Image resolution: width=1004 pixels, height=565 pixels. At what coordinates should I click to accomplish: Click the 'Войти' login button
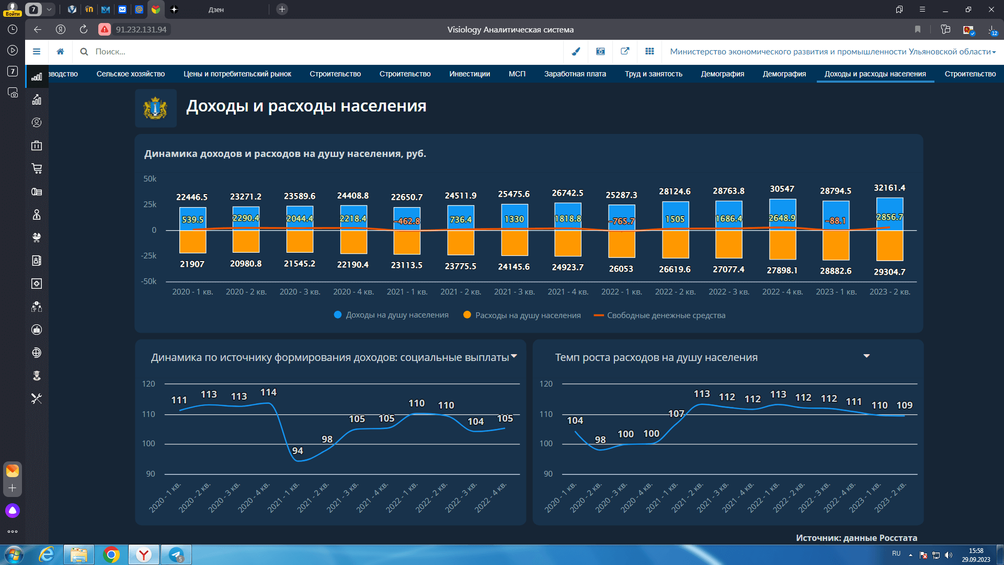(x=13, y=9)
